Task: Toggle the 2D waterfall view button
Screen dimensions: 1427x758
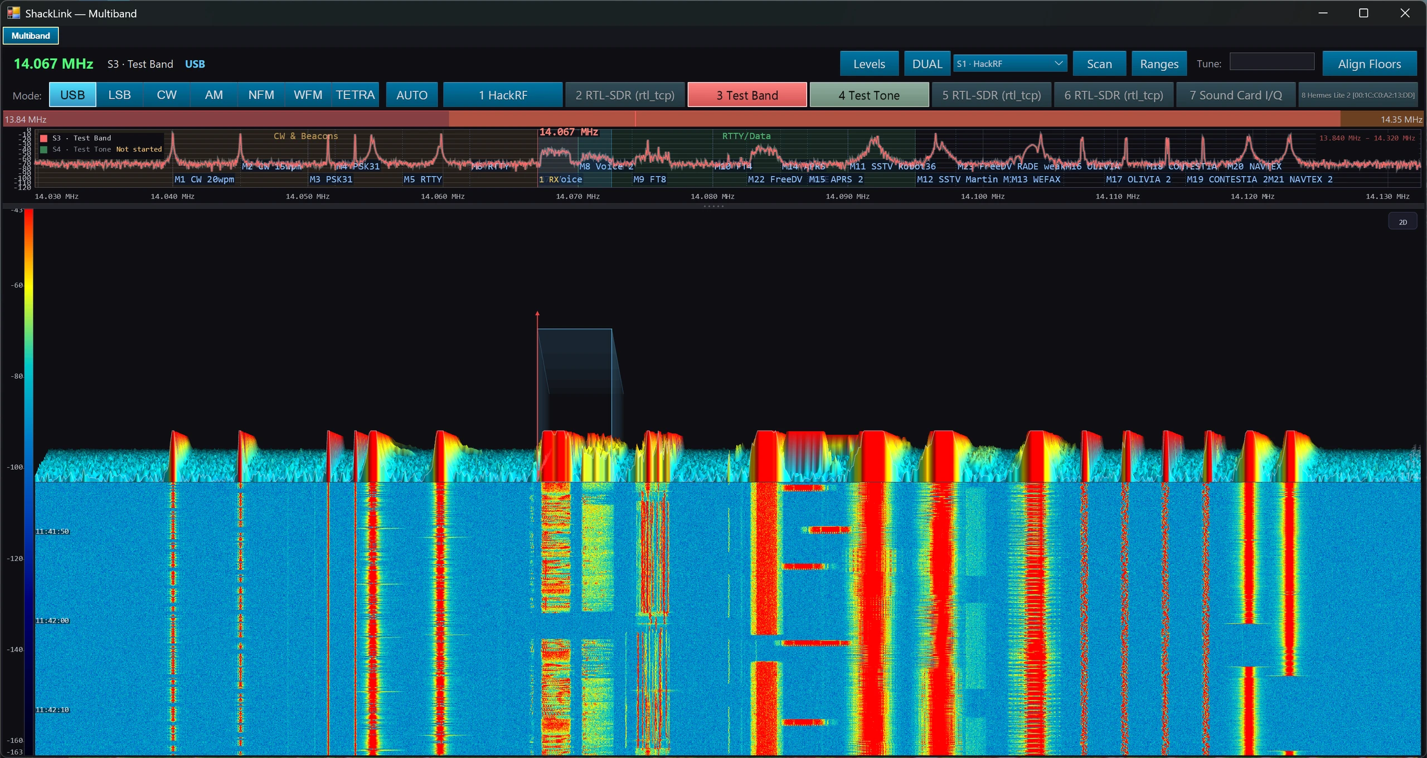Action: point(1402,222)
